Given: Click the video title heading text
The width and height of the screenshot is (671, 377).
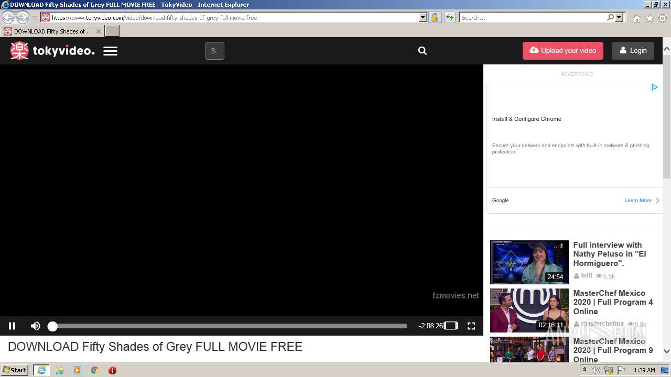Looking at the screenshot, I should [155, 347].
